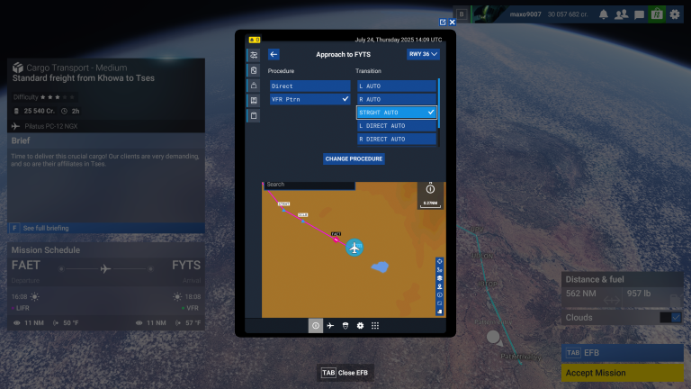Click the maxo9007 profile avatar
Image resolution: width=691 pixels, height=389 pixels.
(489, 14)
